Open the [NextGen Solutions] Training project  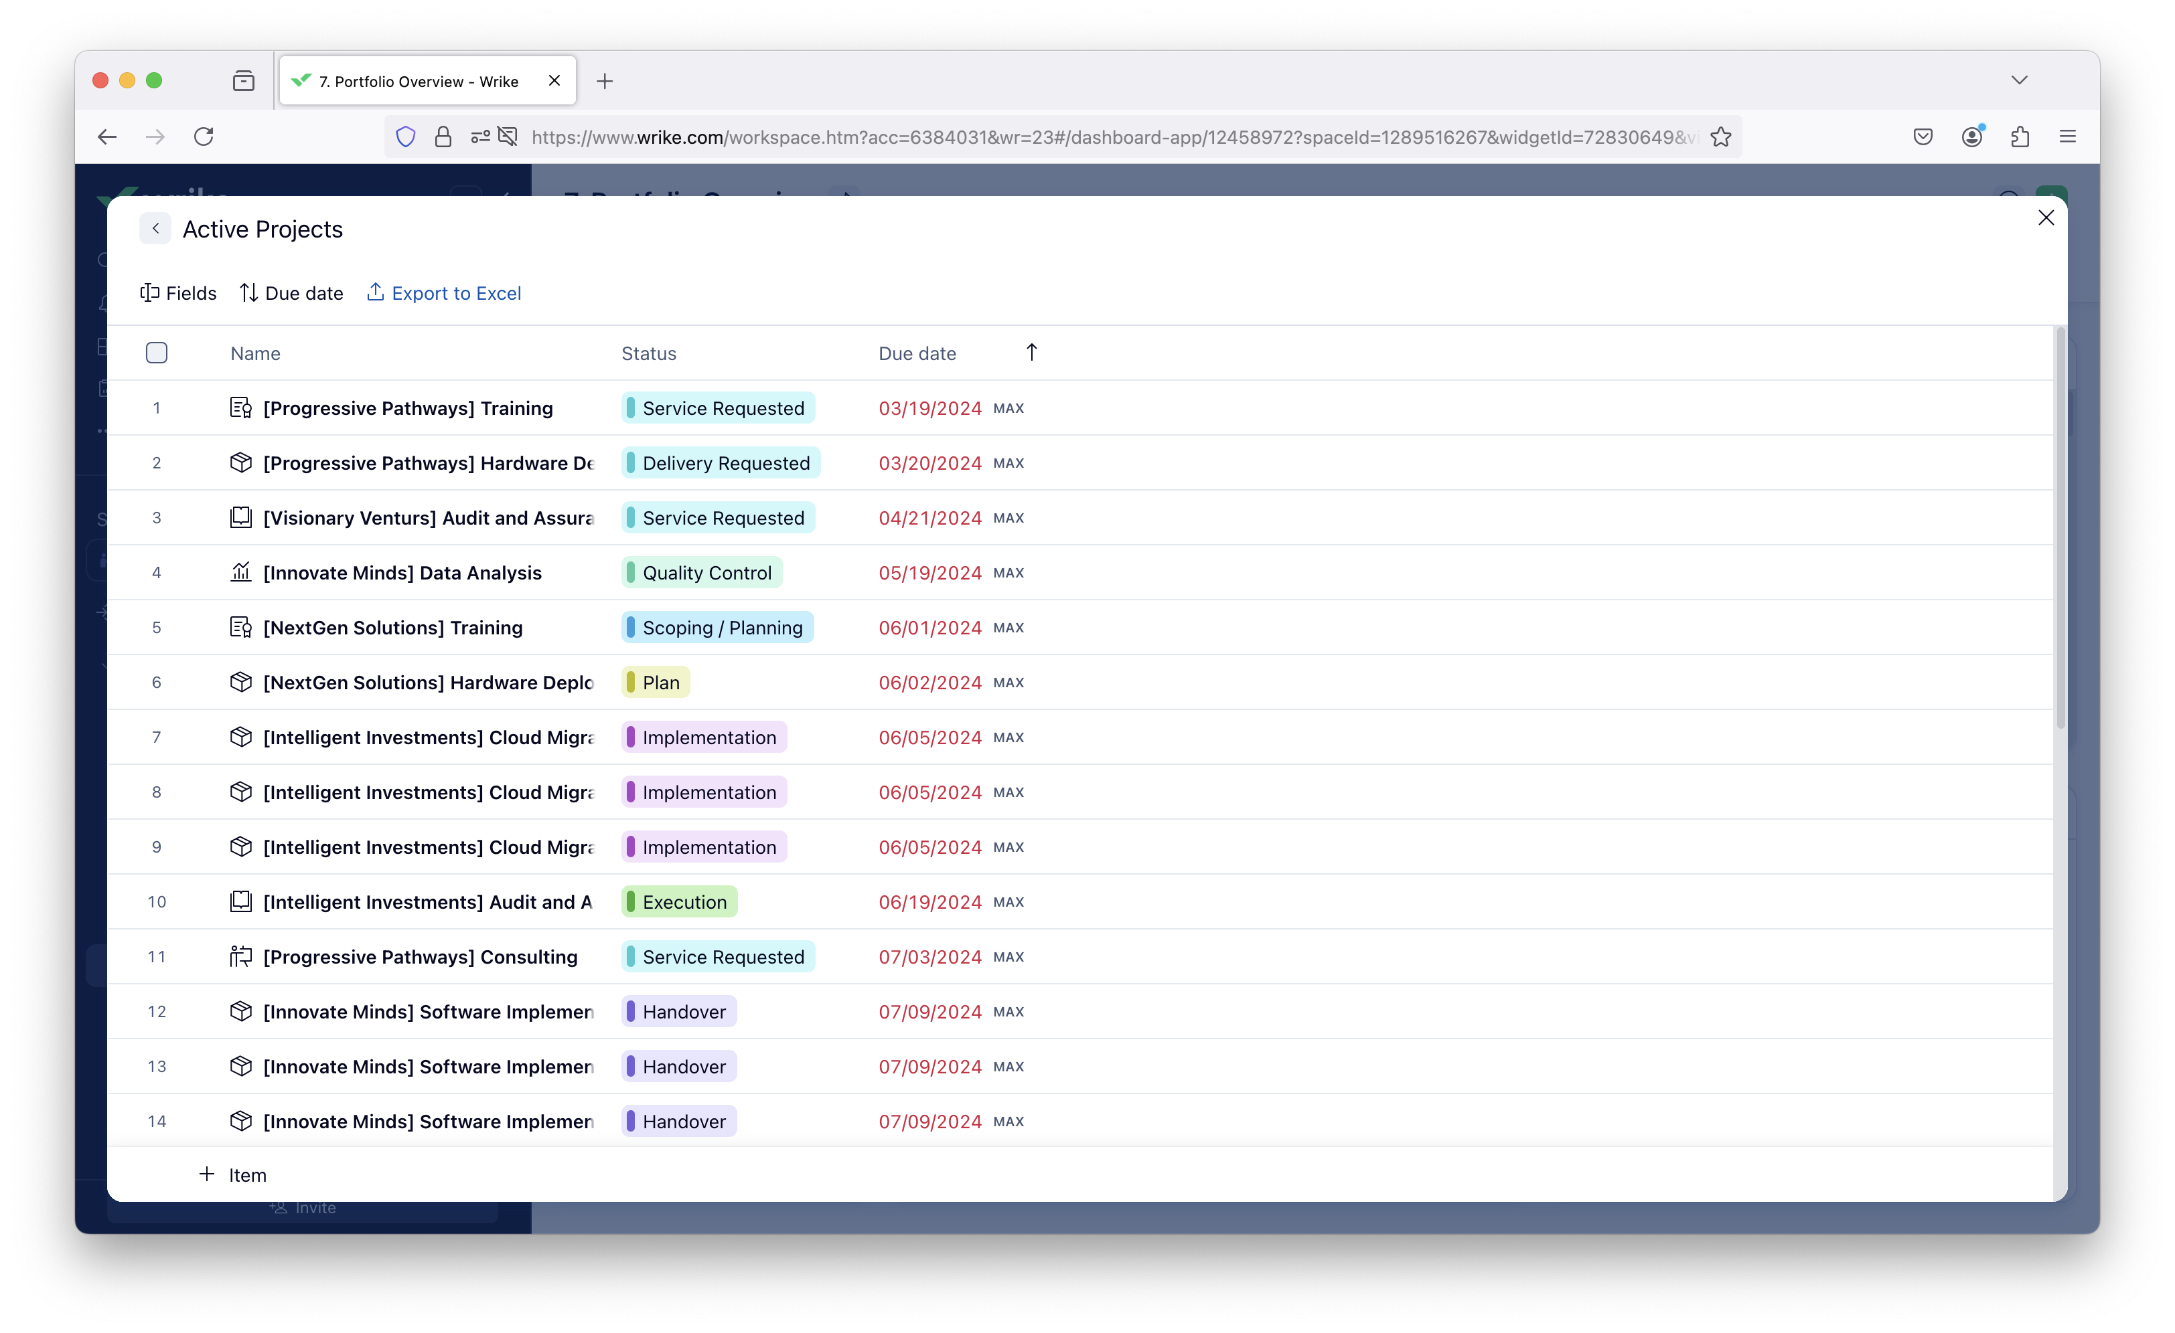[x=393, y=627]
